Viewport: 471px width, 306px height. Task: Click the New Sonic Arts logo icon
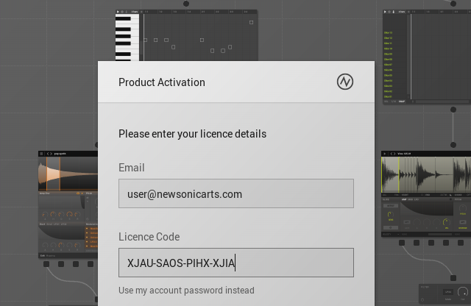pos(345,82)
